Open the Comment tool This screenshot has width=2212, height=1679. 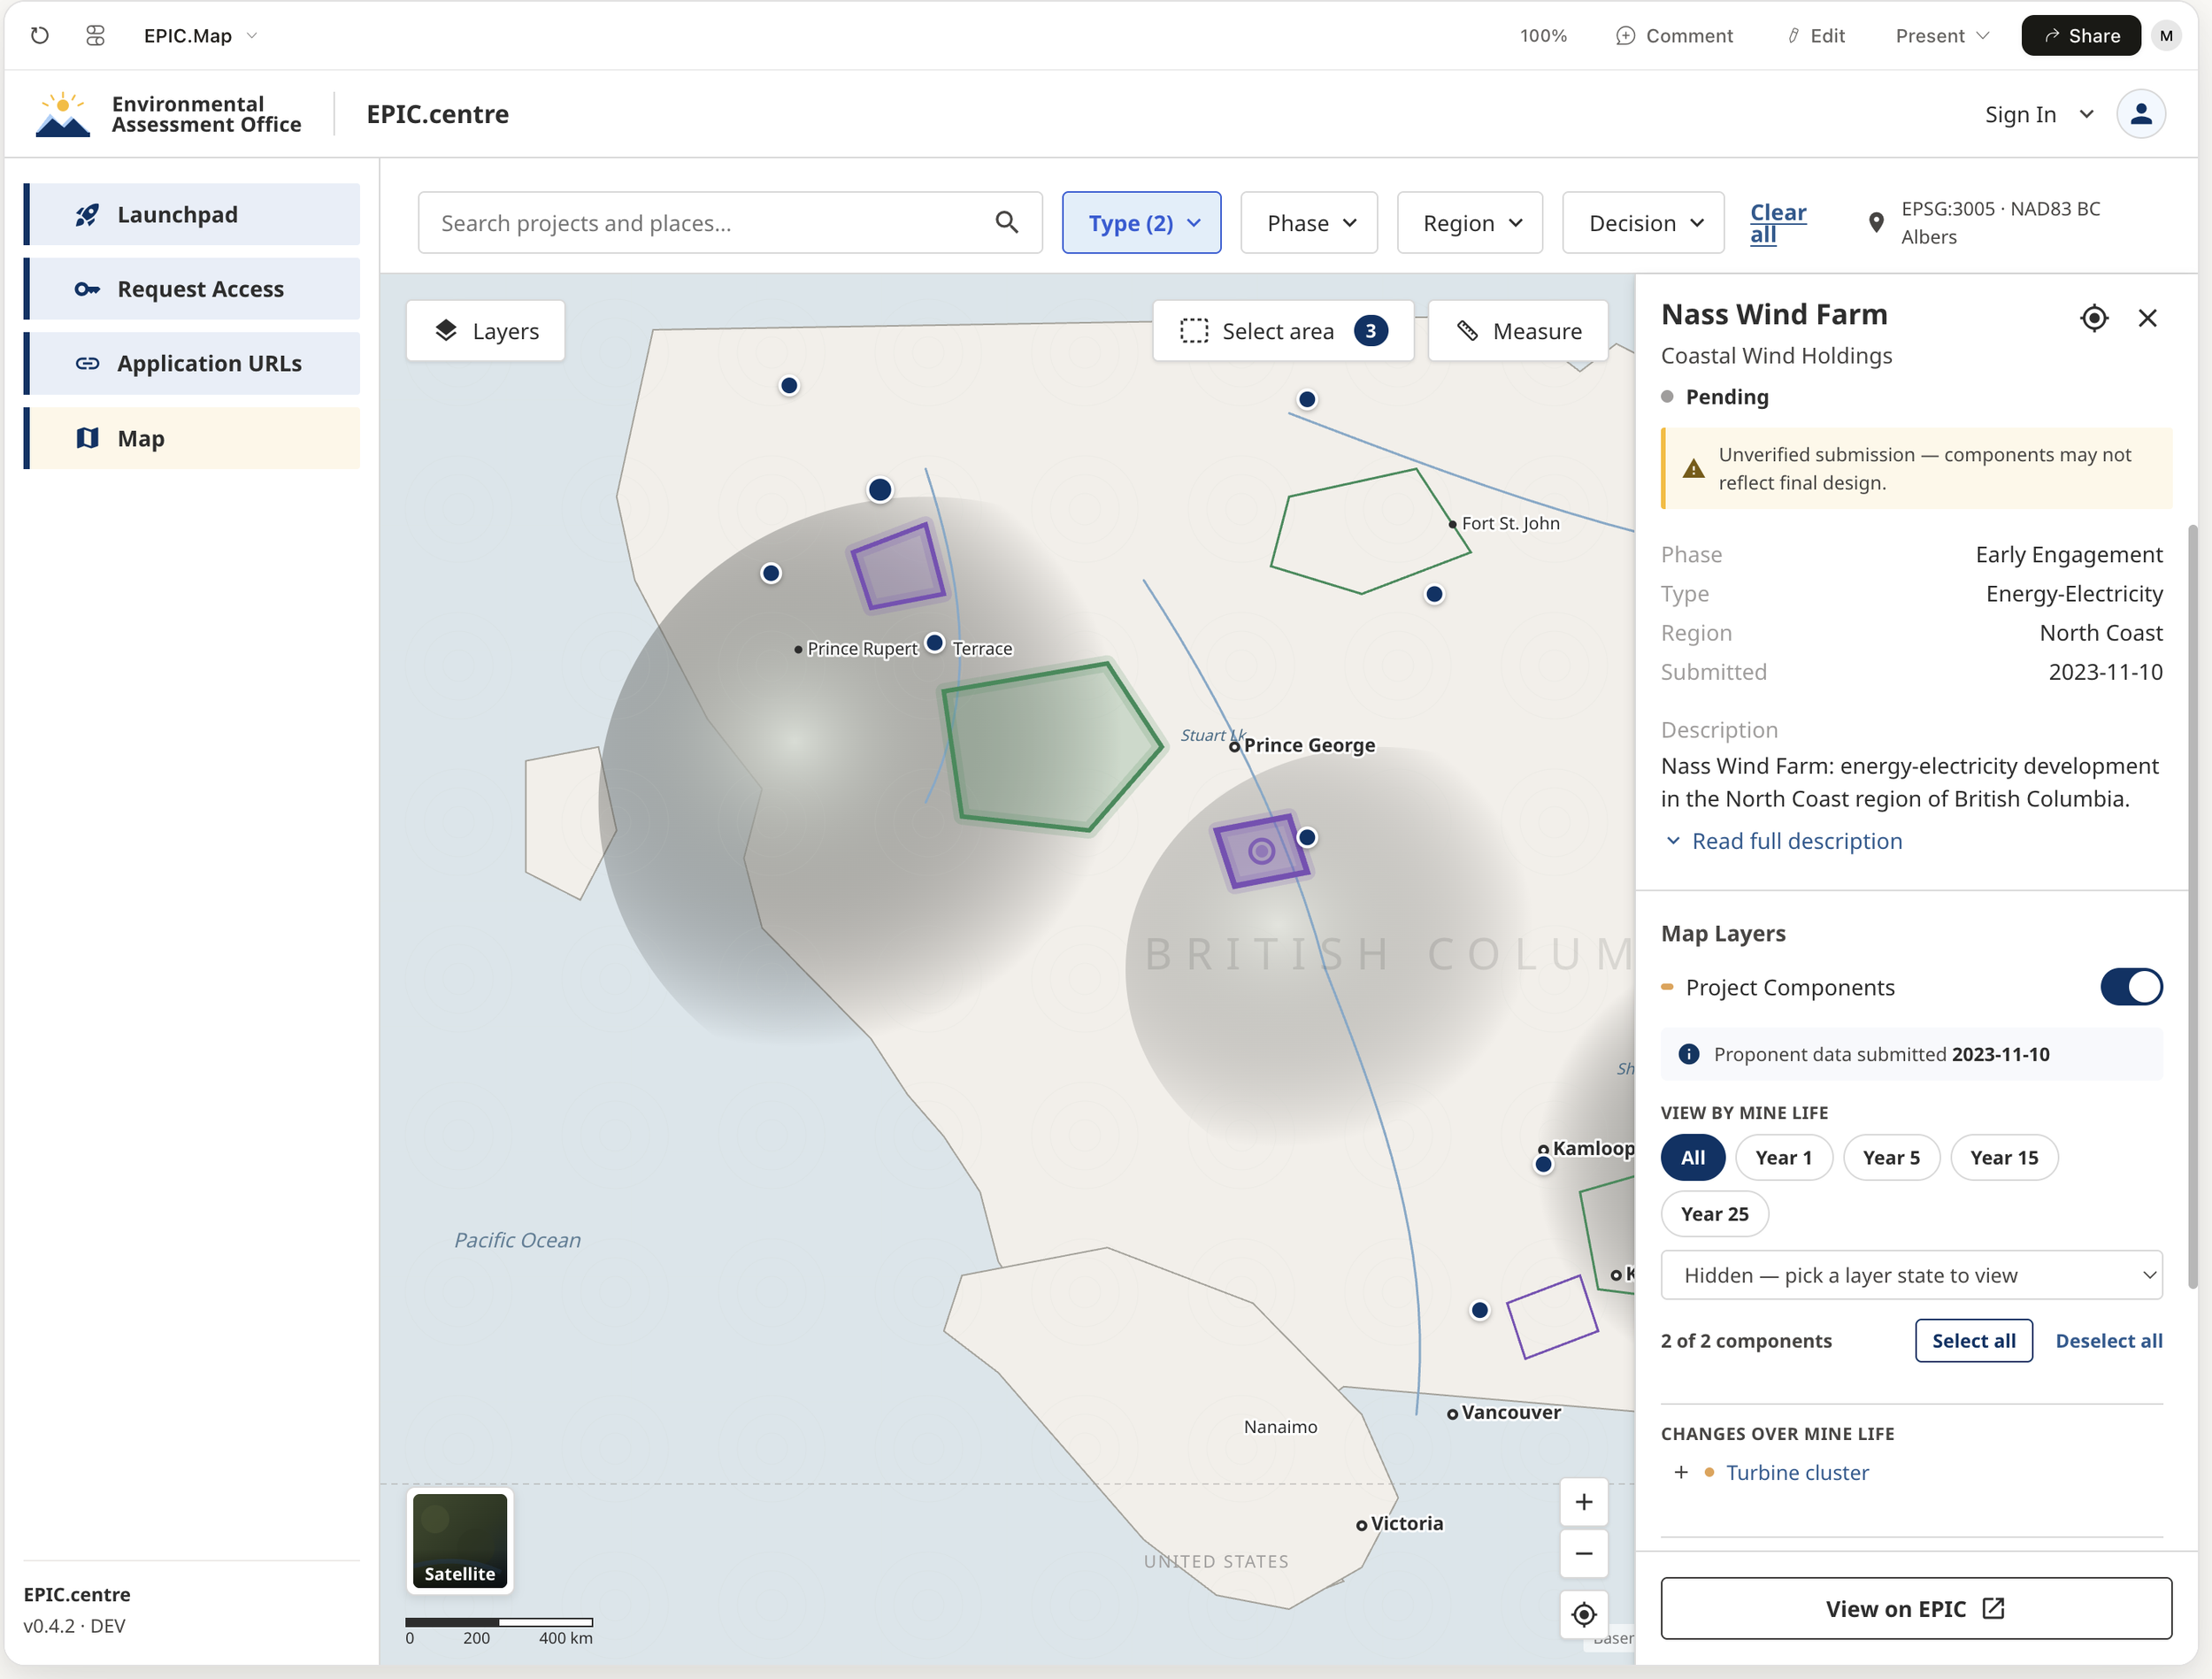tap(1675, 36)
